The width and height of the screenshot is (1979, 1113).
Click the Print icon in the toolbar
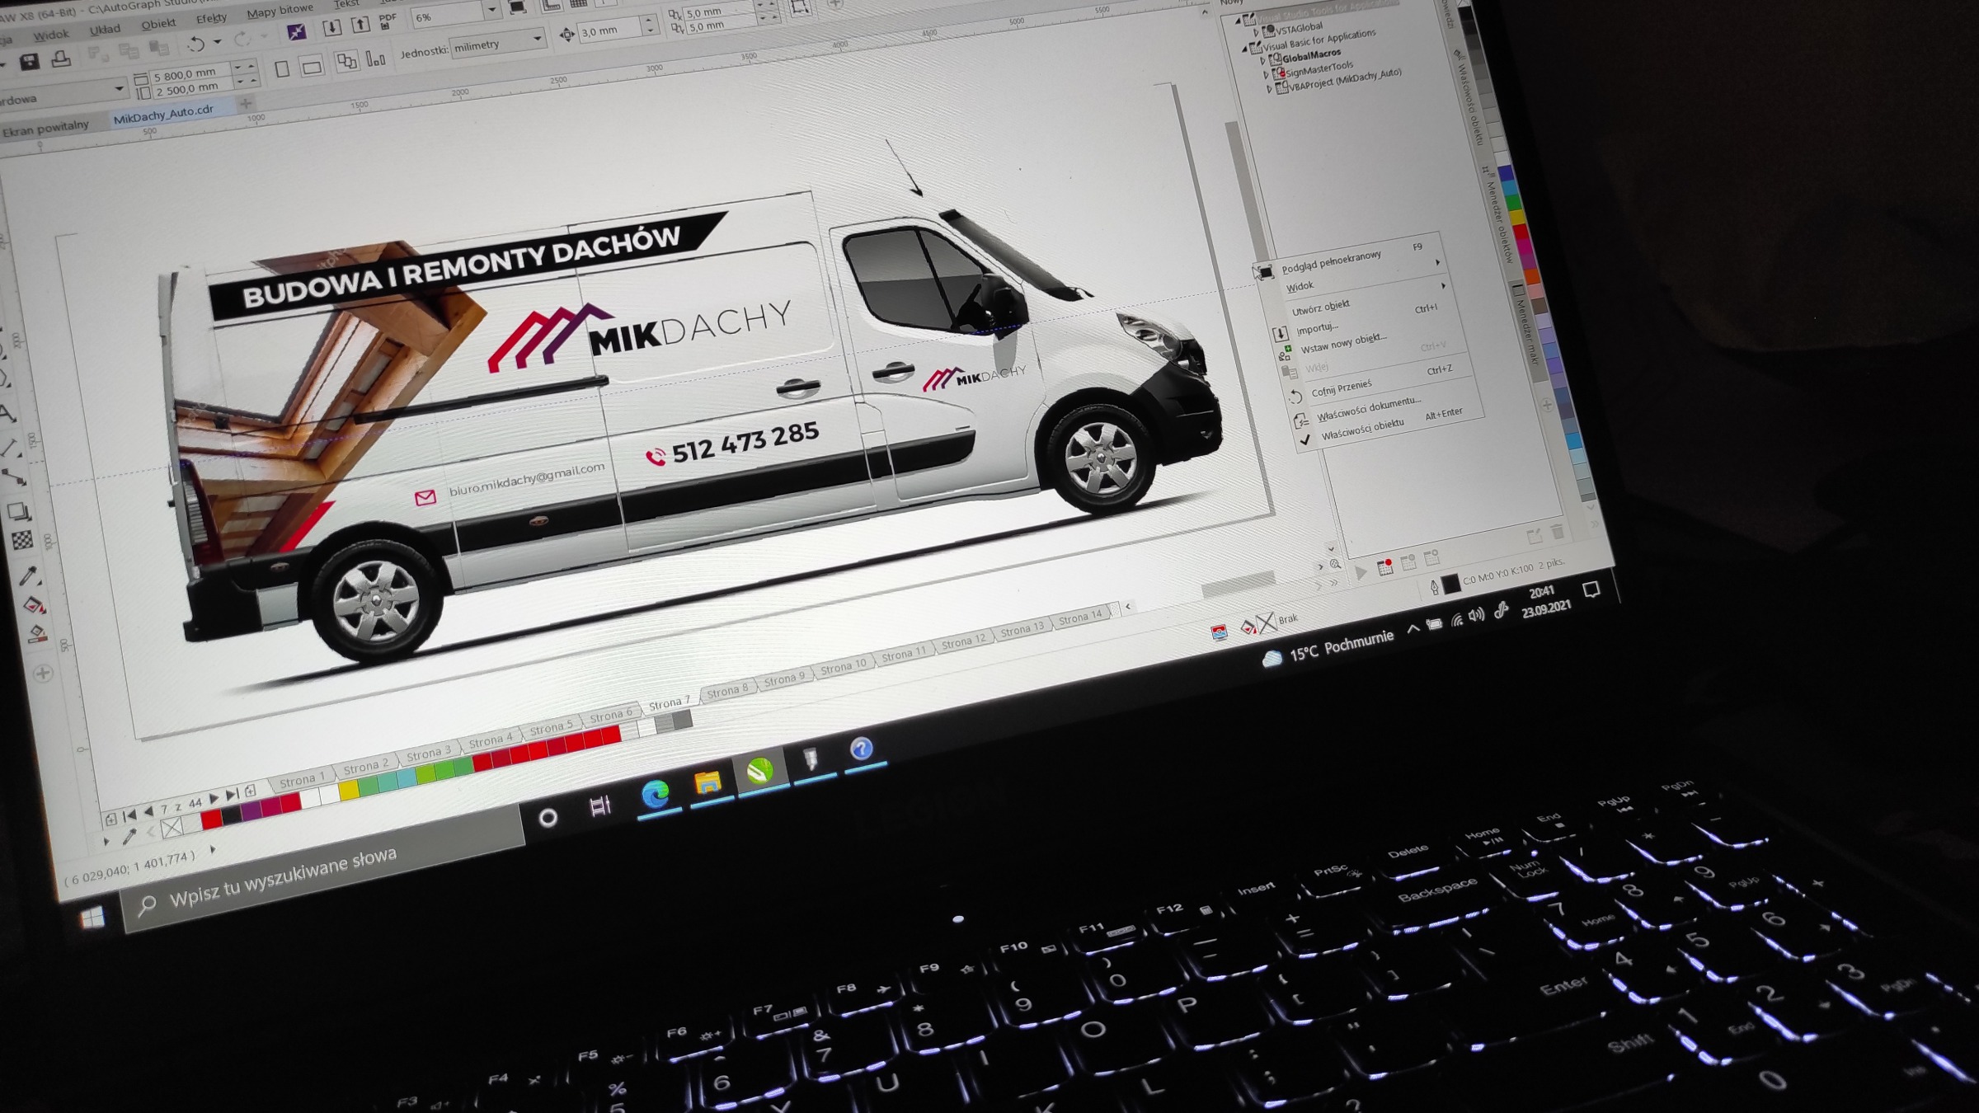(61, 59)
